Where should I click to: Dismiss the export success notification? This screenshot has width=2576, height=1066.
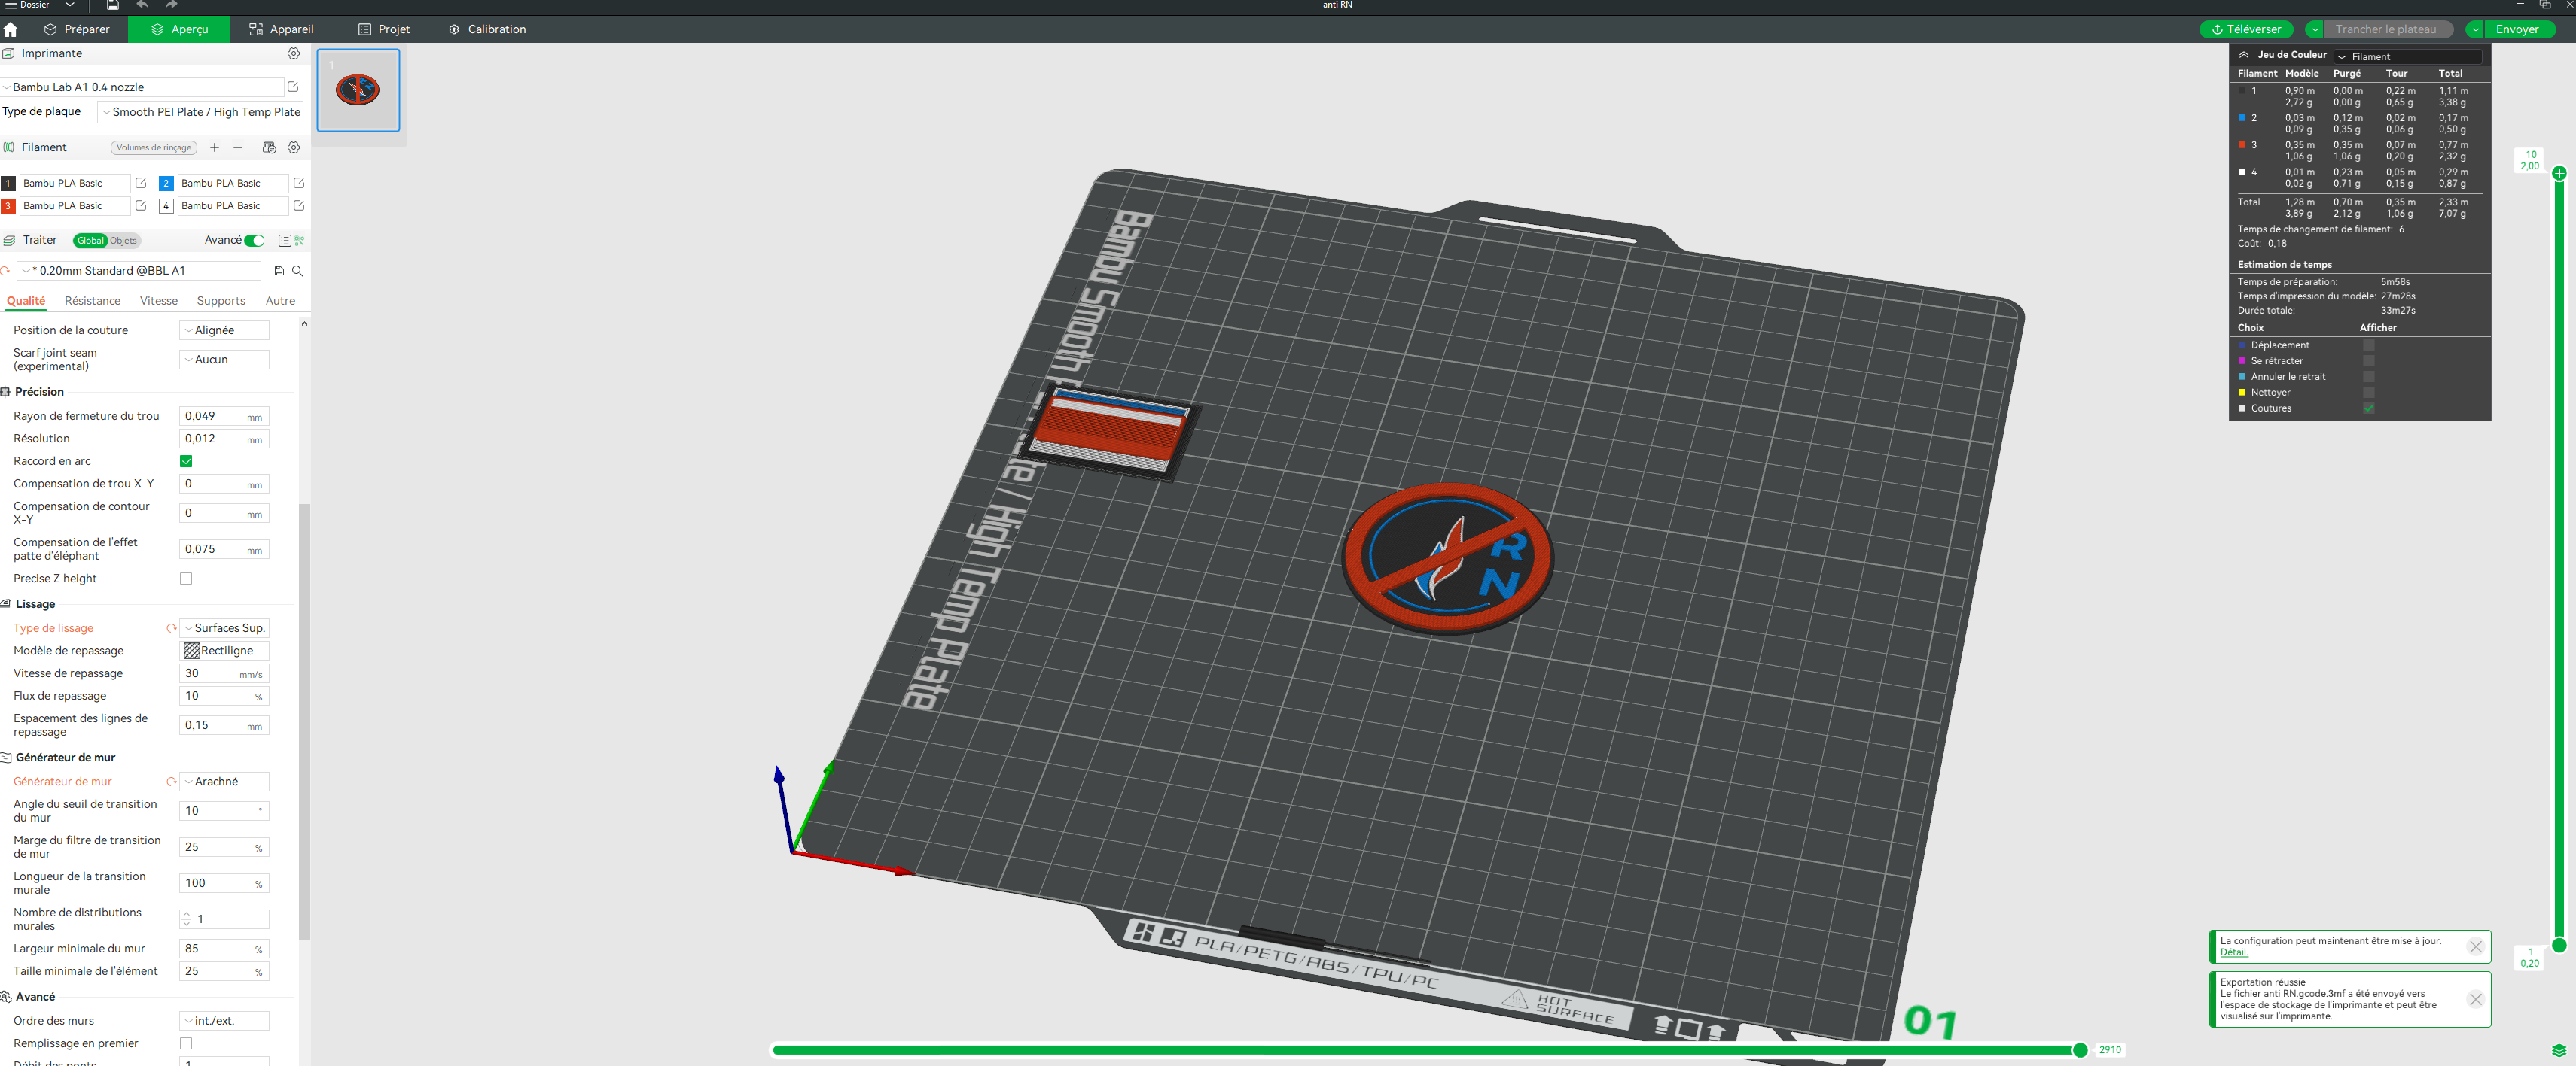tap(2475, 999)
